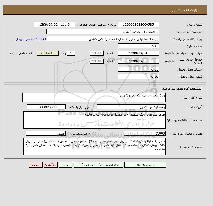Click the response deadline time 12:00 field
This screenshot has height=206, width=213.
97,53
